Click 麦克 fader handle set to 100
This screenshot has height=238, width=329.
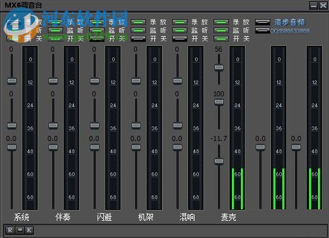tap(219, 102)
